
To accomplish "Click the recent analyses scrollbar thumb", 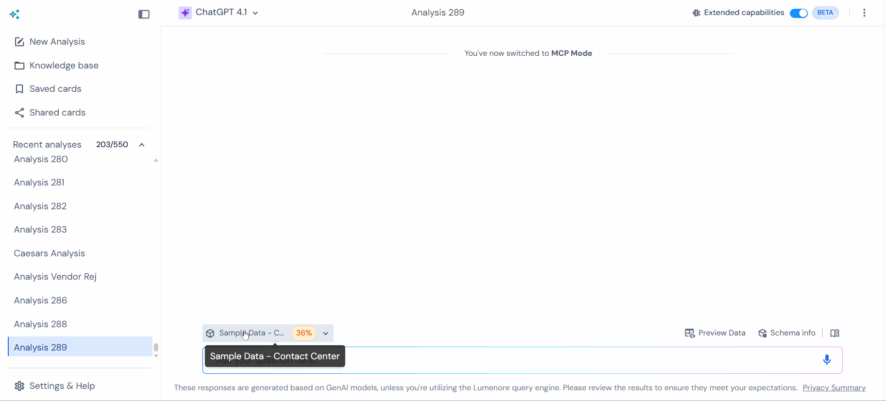I will pos(156,348).
